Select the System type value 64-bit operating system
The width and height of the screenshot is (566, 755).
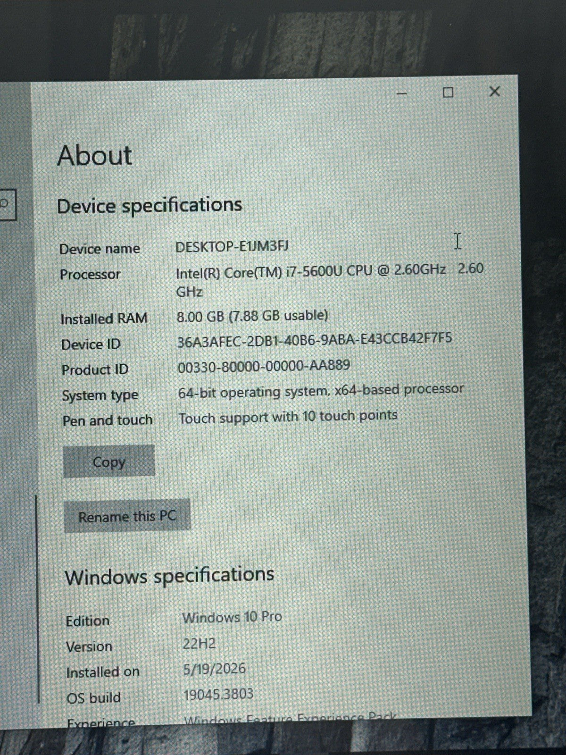click(x=321, y=391)
